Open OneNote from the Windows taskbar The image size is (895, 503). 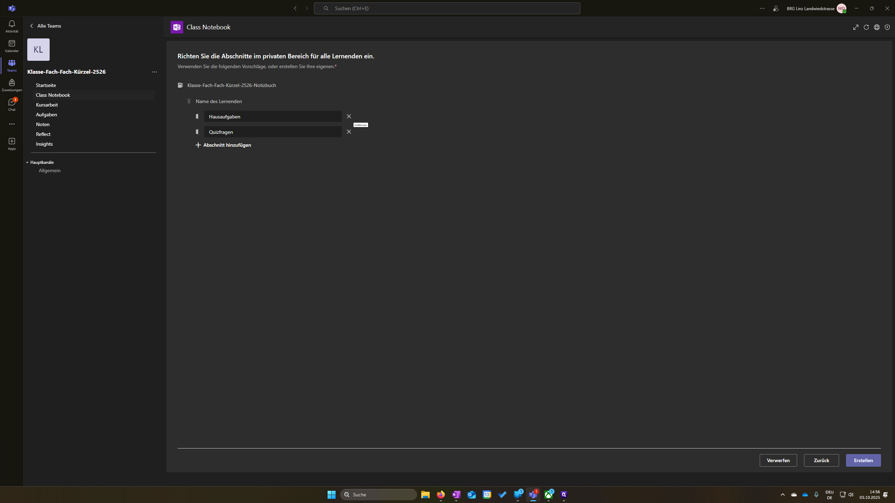tap(456, 495)
